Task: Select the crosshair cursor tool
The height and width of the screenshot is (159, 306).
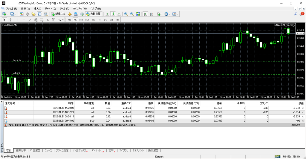Action: [10, 20]
